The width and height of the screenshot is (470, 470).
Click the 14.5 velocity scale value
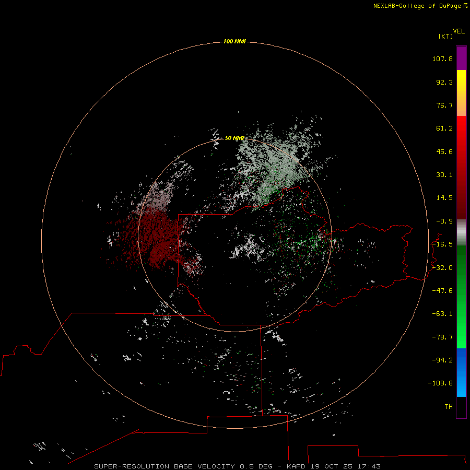[444, 198]
